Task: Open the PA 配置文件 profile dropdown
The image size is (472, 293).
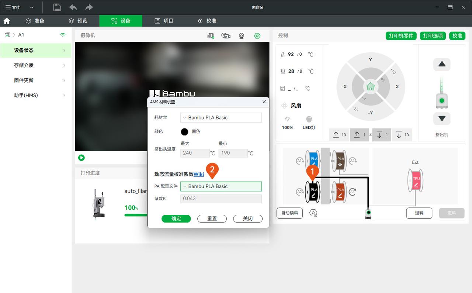Action: (221, 186)
